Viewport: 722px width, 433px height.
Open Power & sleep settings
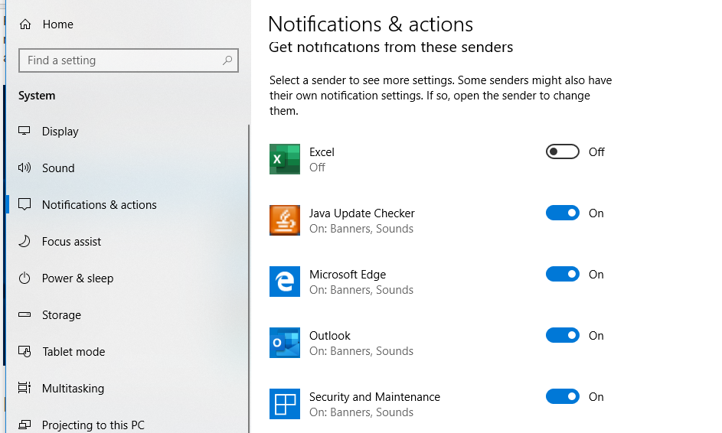(77, 278)
